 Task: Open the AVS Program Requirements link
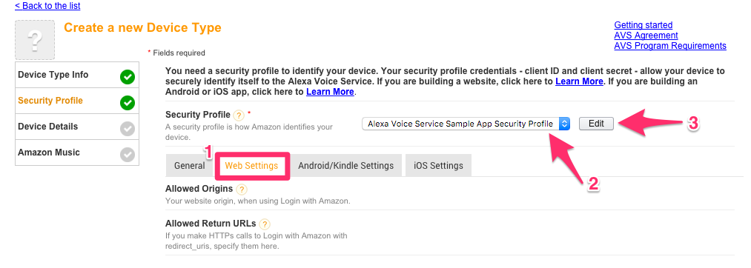coord(670,46)
